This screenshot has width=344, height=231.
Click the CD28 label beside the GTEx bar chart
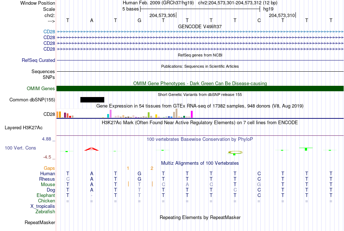coord(49,114)
